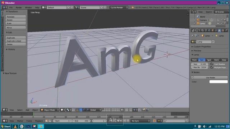The height and width of the screenshot is (129, 230).
Task: Click the Lamp object icon in the outliner
Action: pyautogui.click(x=198, y=23)
